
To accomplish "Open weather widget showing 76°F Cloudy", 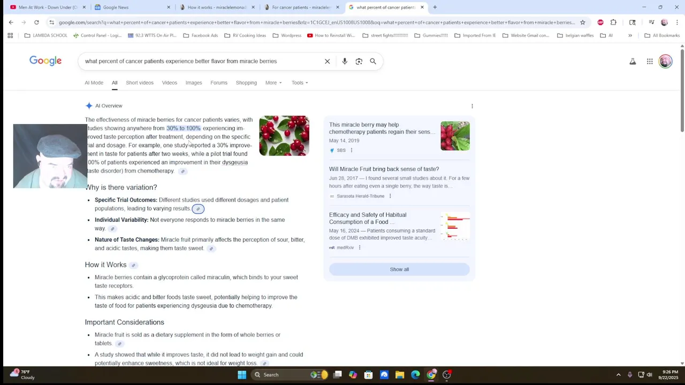I will pyautogui.click(x=22, y=375).
